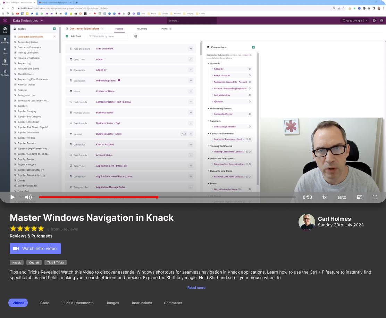The height and width of the screenshot is (318, 386).
Task: Select the Training Certificates table
Action: coord(28,53)
